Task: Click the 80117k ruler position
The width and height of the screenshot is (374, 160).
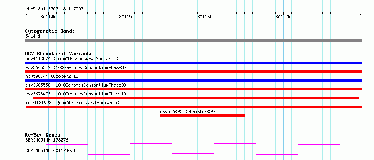Action: 283,17
